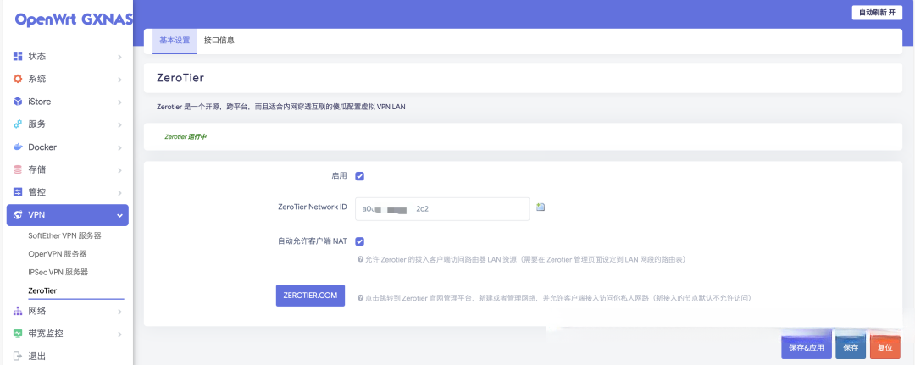Click the 存储 storage icon
The height and width of the screenshot is (365, 915).
pos(18,169)
